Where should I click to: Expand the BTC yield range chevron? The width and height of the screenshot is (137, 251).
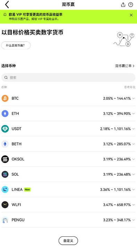point(134,98)
